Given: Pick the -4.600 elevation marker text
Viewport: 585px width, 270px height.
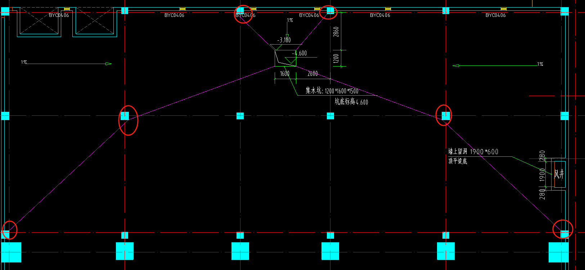Looking at the screenshot, I should [x=300, y=53].
